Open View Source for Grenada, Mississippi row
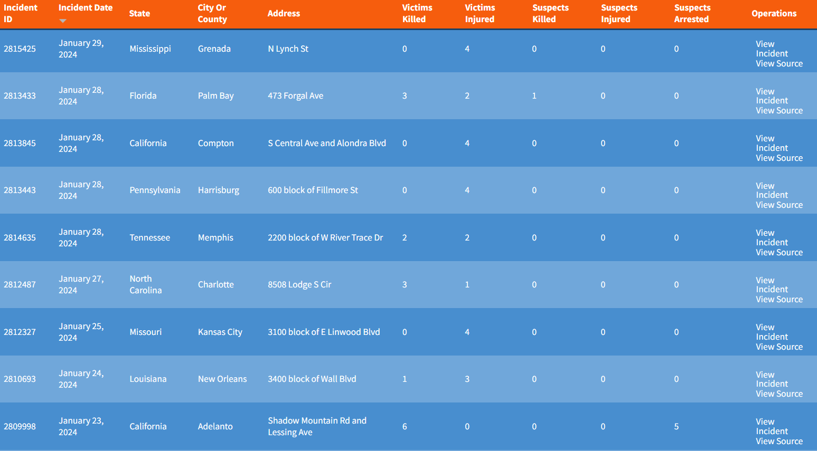 pos(779,64)
